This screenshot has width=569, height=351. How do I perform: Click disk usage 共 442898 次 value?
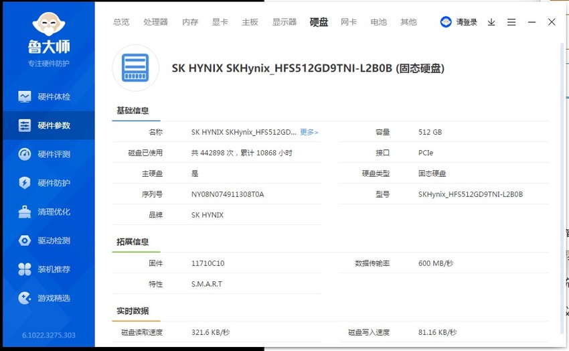coord(242,153)
